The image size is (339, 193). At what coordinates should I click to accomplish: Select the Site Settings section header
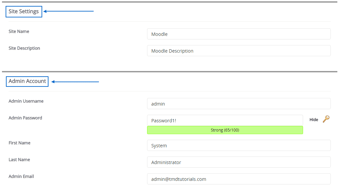[x=24, y=11]
